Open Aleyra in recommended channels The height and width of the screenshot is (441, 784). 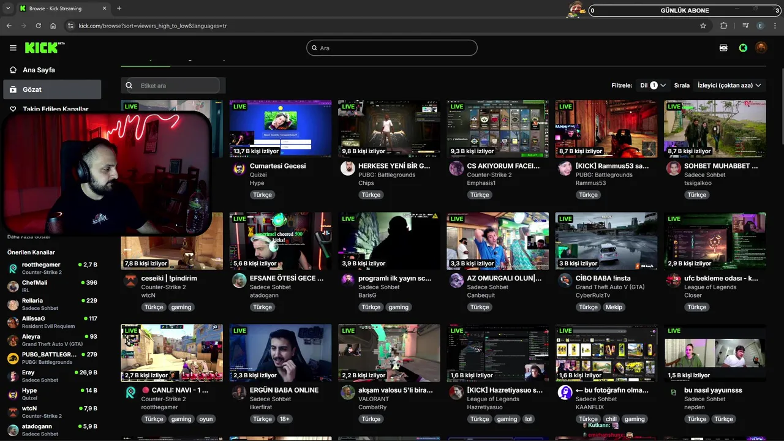click(x=52, y=340)
